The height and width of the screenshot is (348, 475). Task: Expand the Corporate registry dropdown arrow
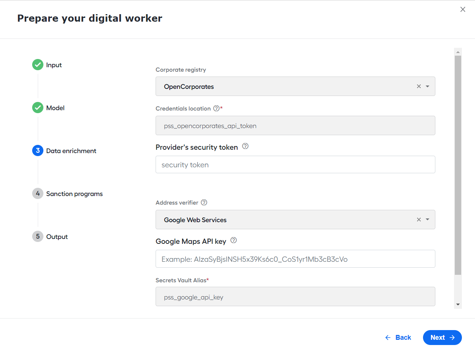click(427, 86)
